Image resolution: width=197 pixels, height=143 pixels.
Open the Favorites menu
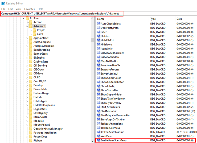(29, 9)
